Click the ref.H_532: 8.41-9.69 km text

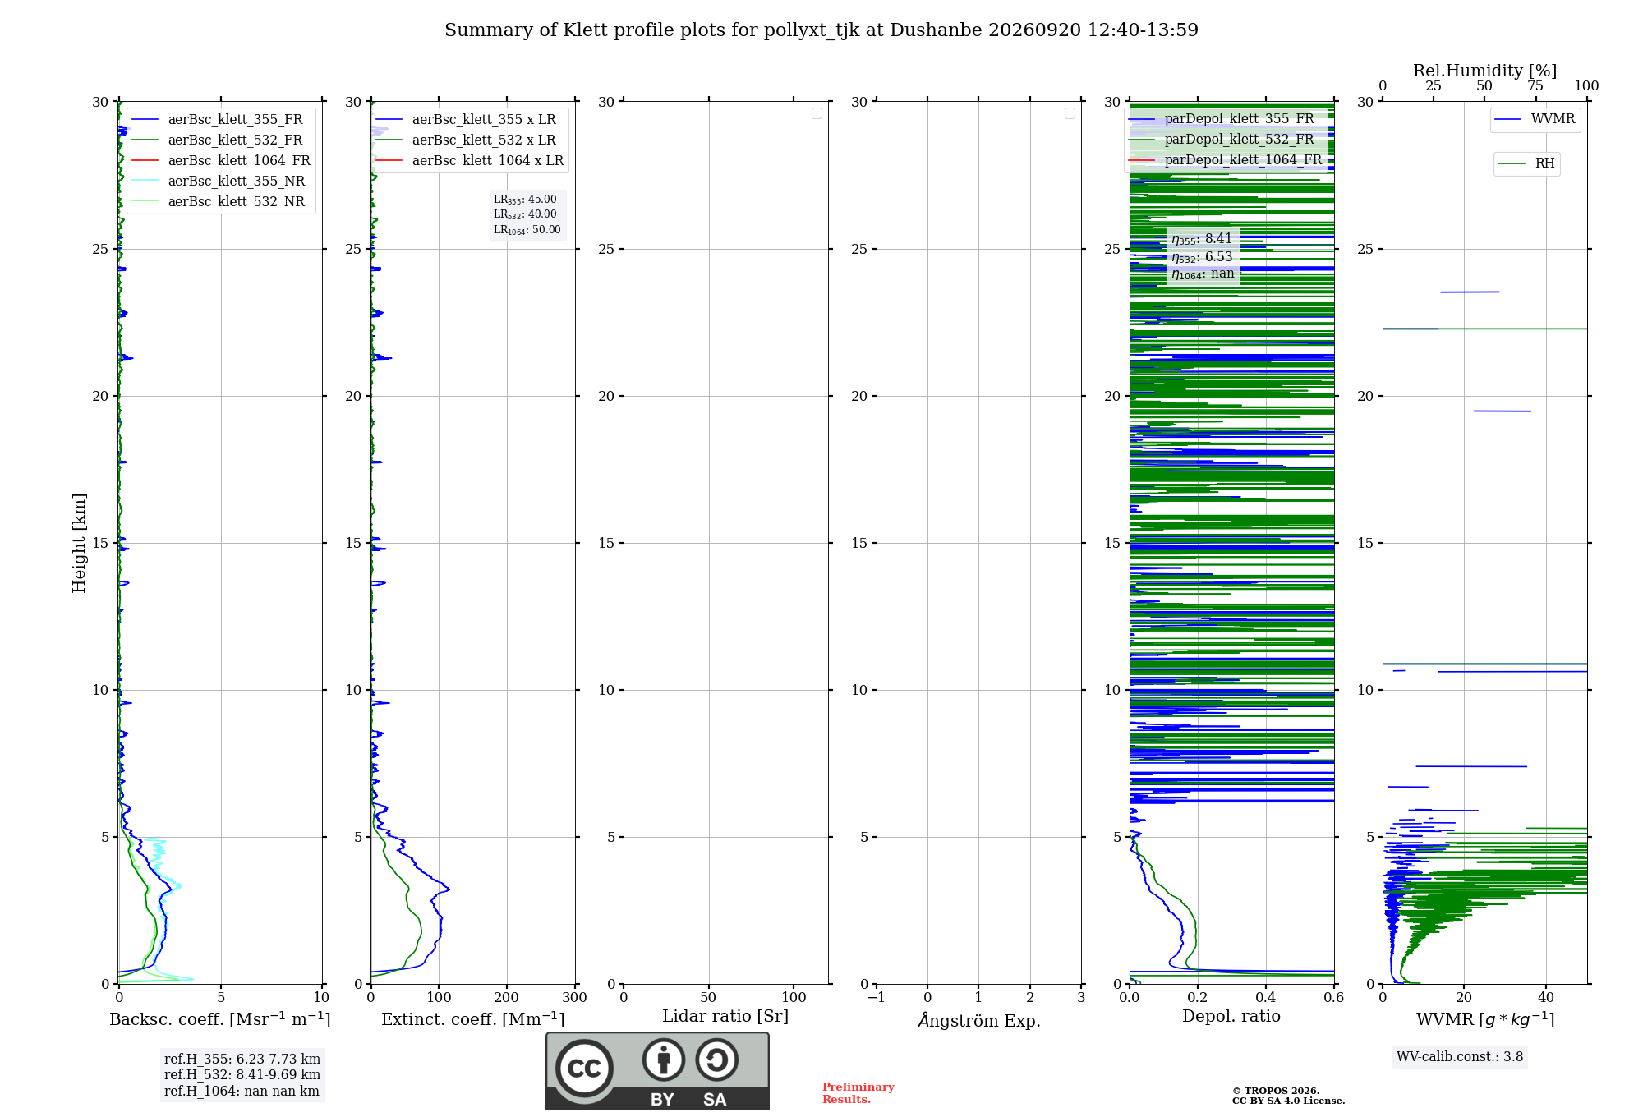[242, 1075]
